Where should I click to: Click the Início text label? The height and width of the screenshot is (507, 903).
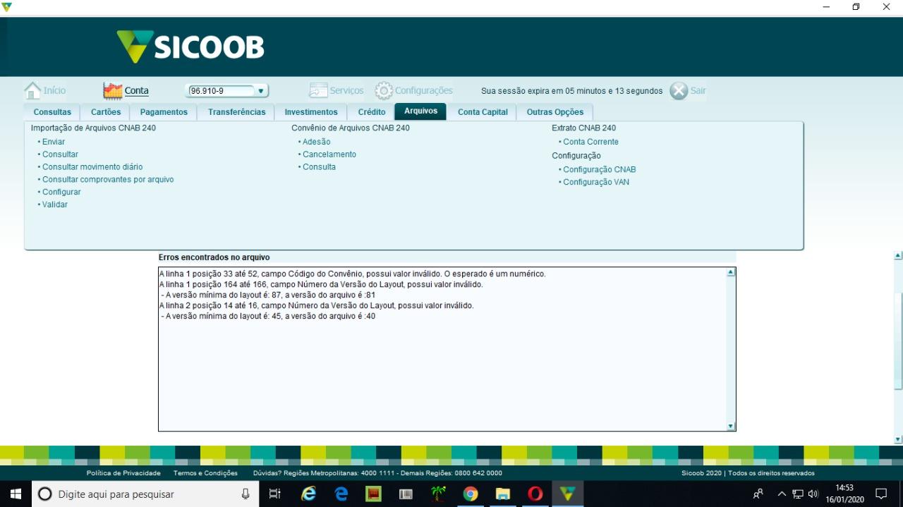(x=54, y=91)
